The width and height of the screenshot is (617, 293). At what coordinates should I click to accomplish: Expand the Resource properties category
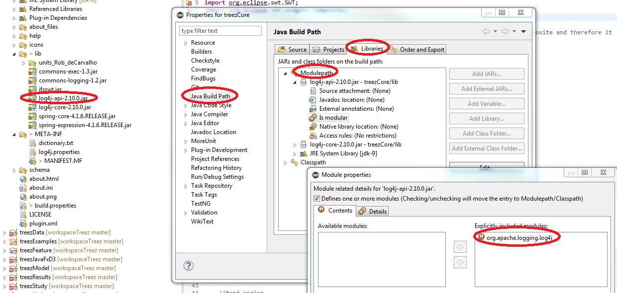coord(186,43)
